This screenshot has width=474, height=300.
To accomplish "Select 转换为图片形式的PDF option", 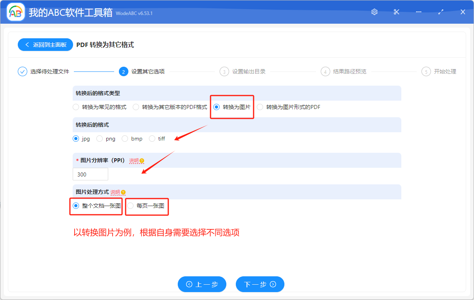I will [x=260, y=107].
